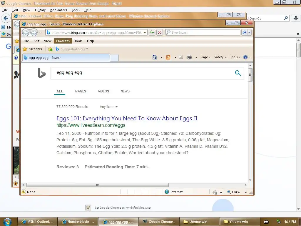Open the Any time filter dropdown
Image resolution: width=301 pixels, height=226 pixels.
point(109,107)
